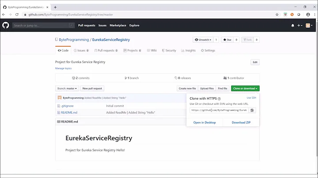Image resolution: width=318 pixels, height=178 pixels.
Task: Select the Insights tab
Action: 189,50
